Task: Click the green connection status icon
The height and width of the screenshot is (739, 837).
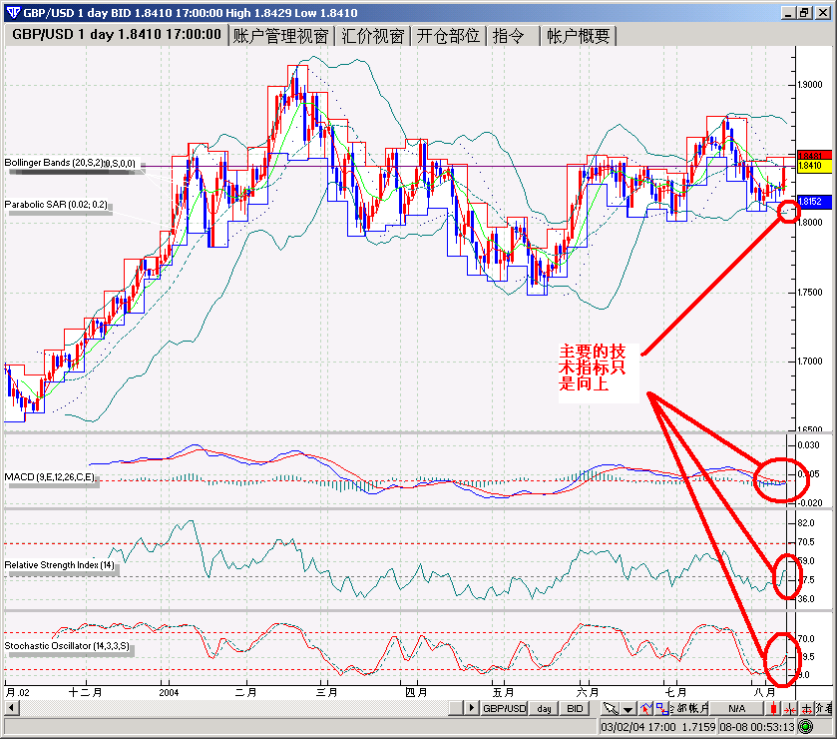Action: 804,726
